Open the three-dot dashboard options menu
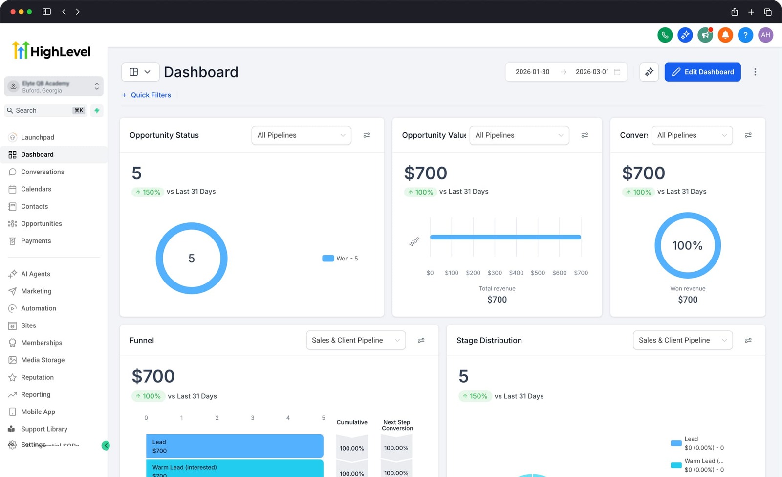Image resolution: width=782 pixels, height=477 pixels. [x=755, y=72]
